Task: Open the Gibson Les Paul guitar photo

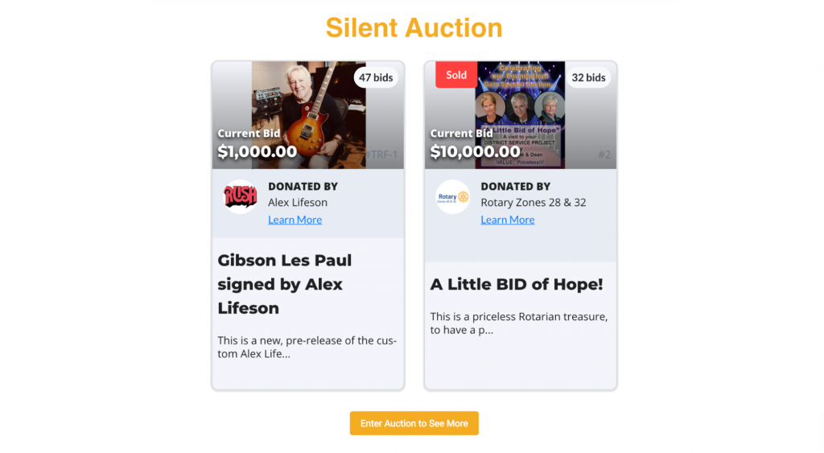Action: (x=308, y=115)
